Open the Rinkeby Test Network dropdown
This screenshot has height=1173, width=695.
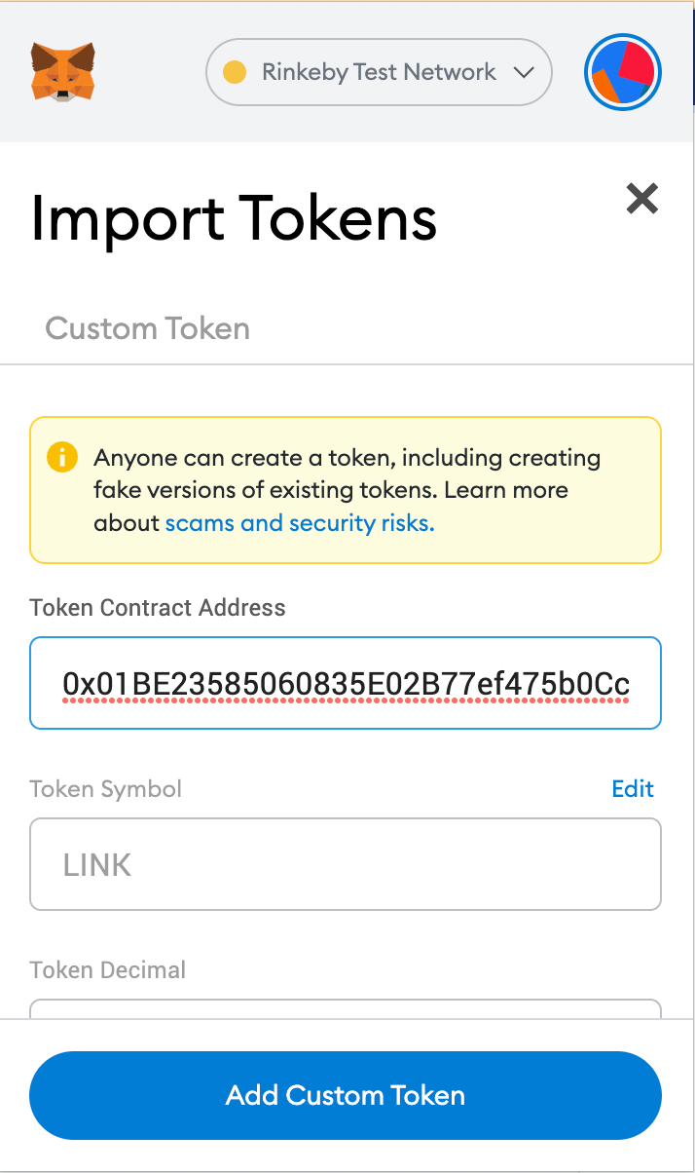[379, 72]
